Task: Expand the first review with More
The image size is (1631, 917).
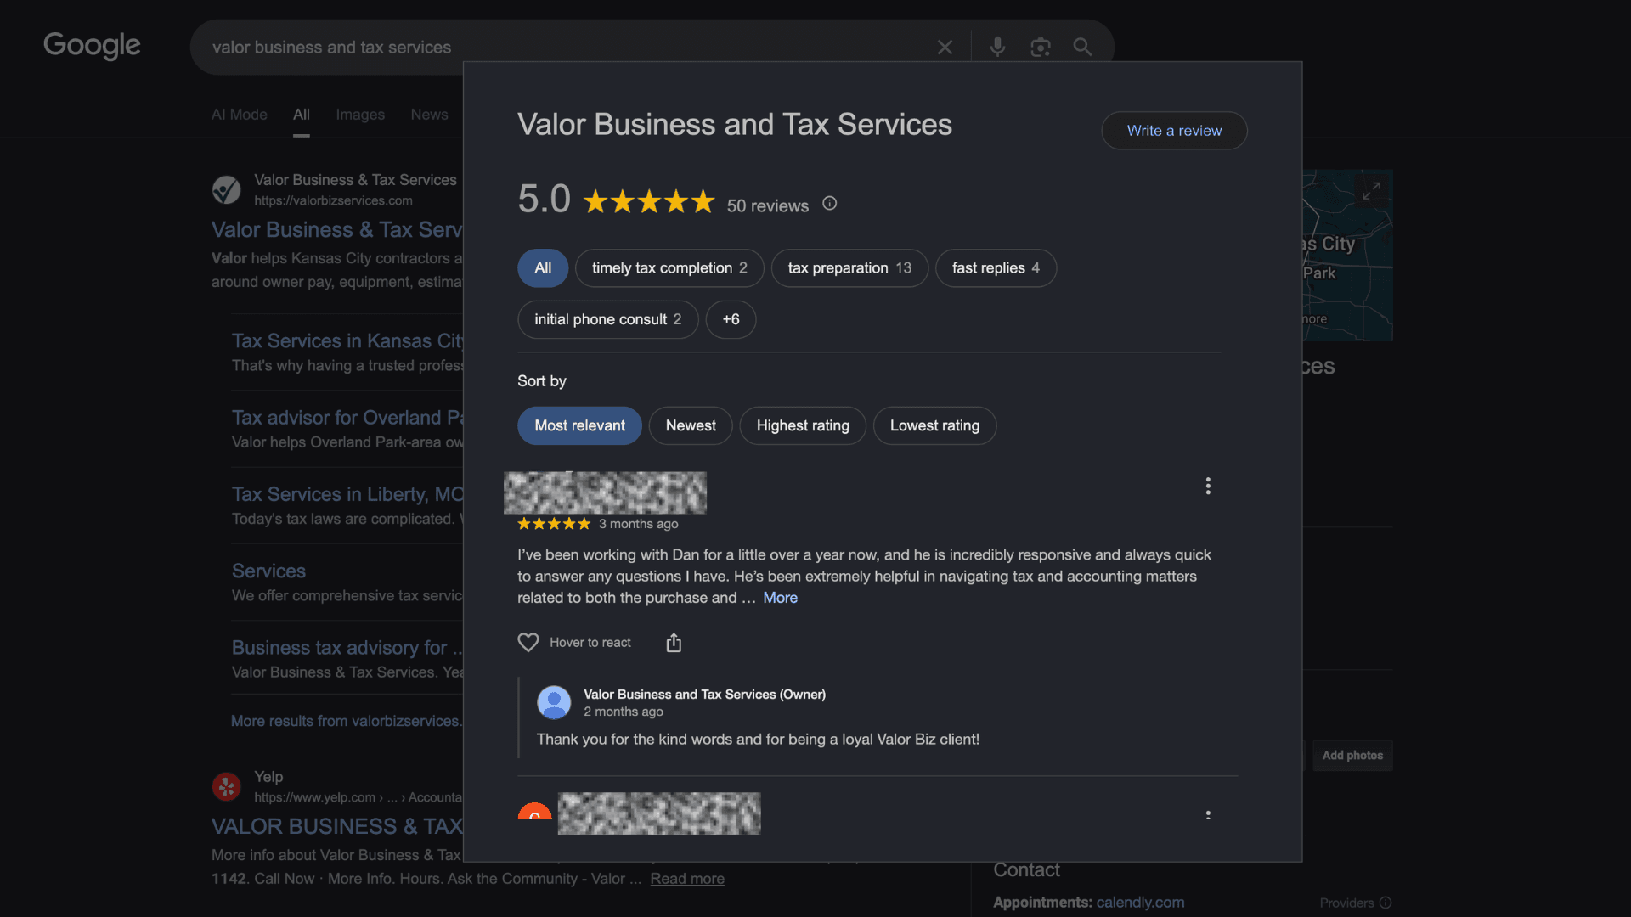Action: 780,598
